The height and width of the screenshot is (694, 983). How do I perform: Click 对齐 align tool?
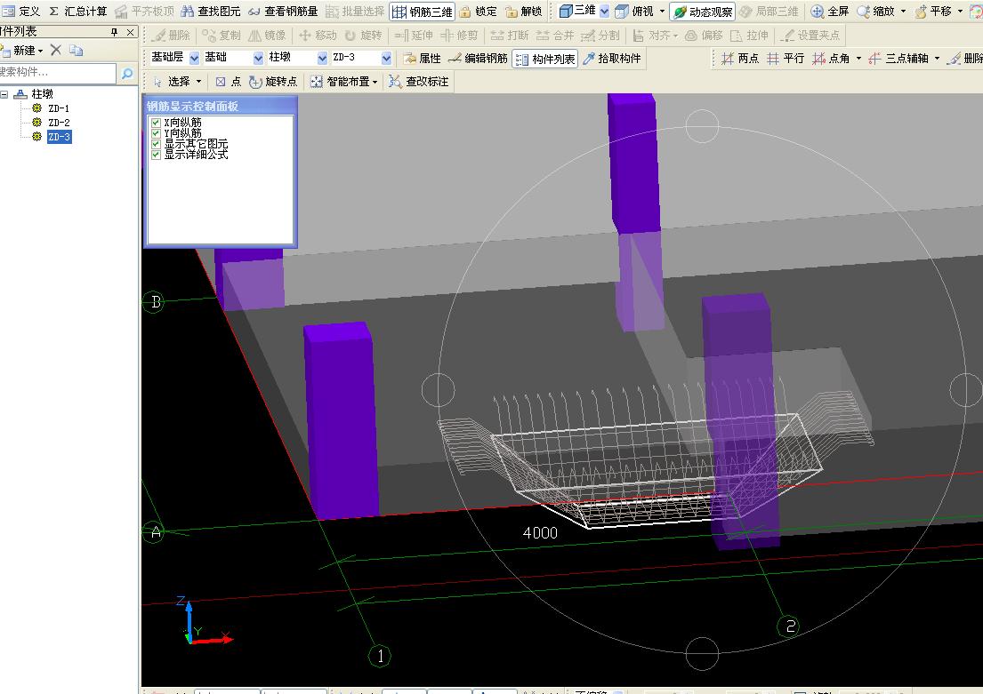pyautogui.click(x=655, y=35)
